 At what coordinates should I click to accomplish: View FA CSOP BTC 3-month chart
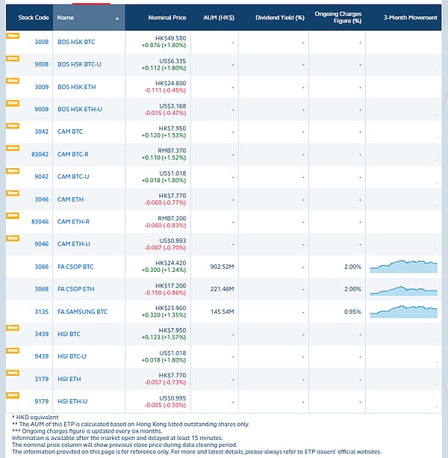pyautogui.click(x=403, y=266)
